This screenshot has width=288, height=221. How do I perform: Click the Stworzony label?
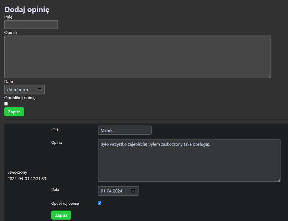point(17,172)
